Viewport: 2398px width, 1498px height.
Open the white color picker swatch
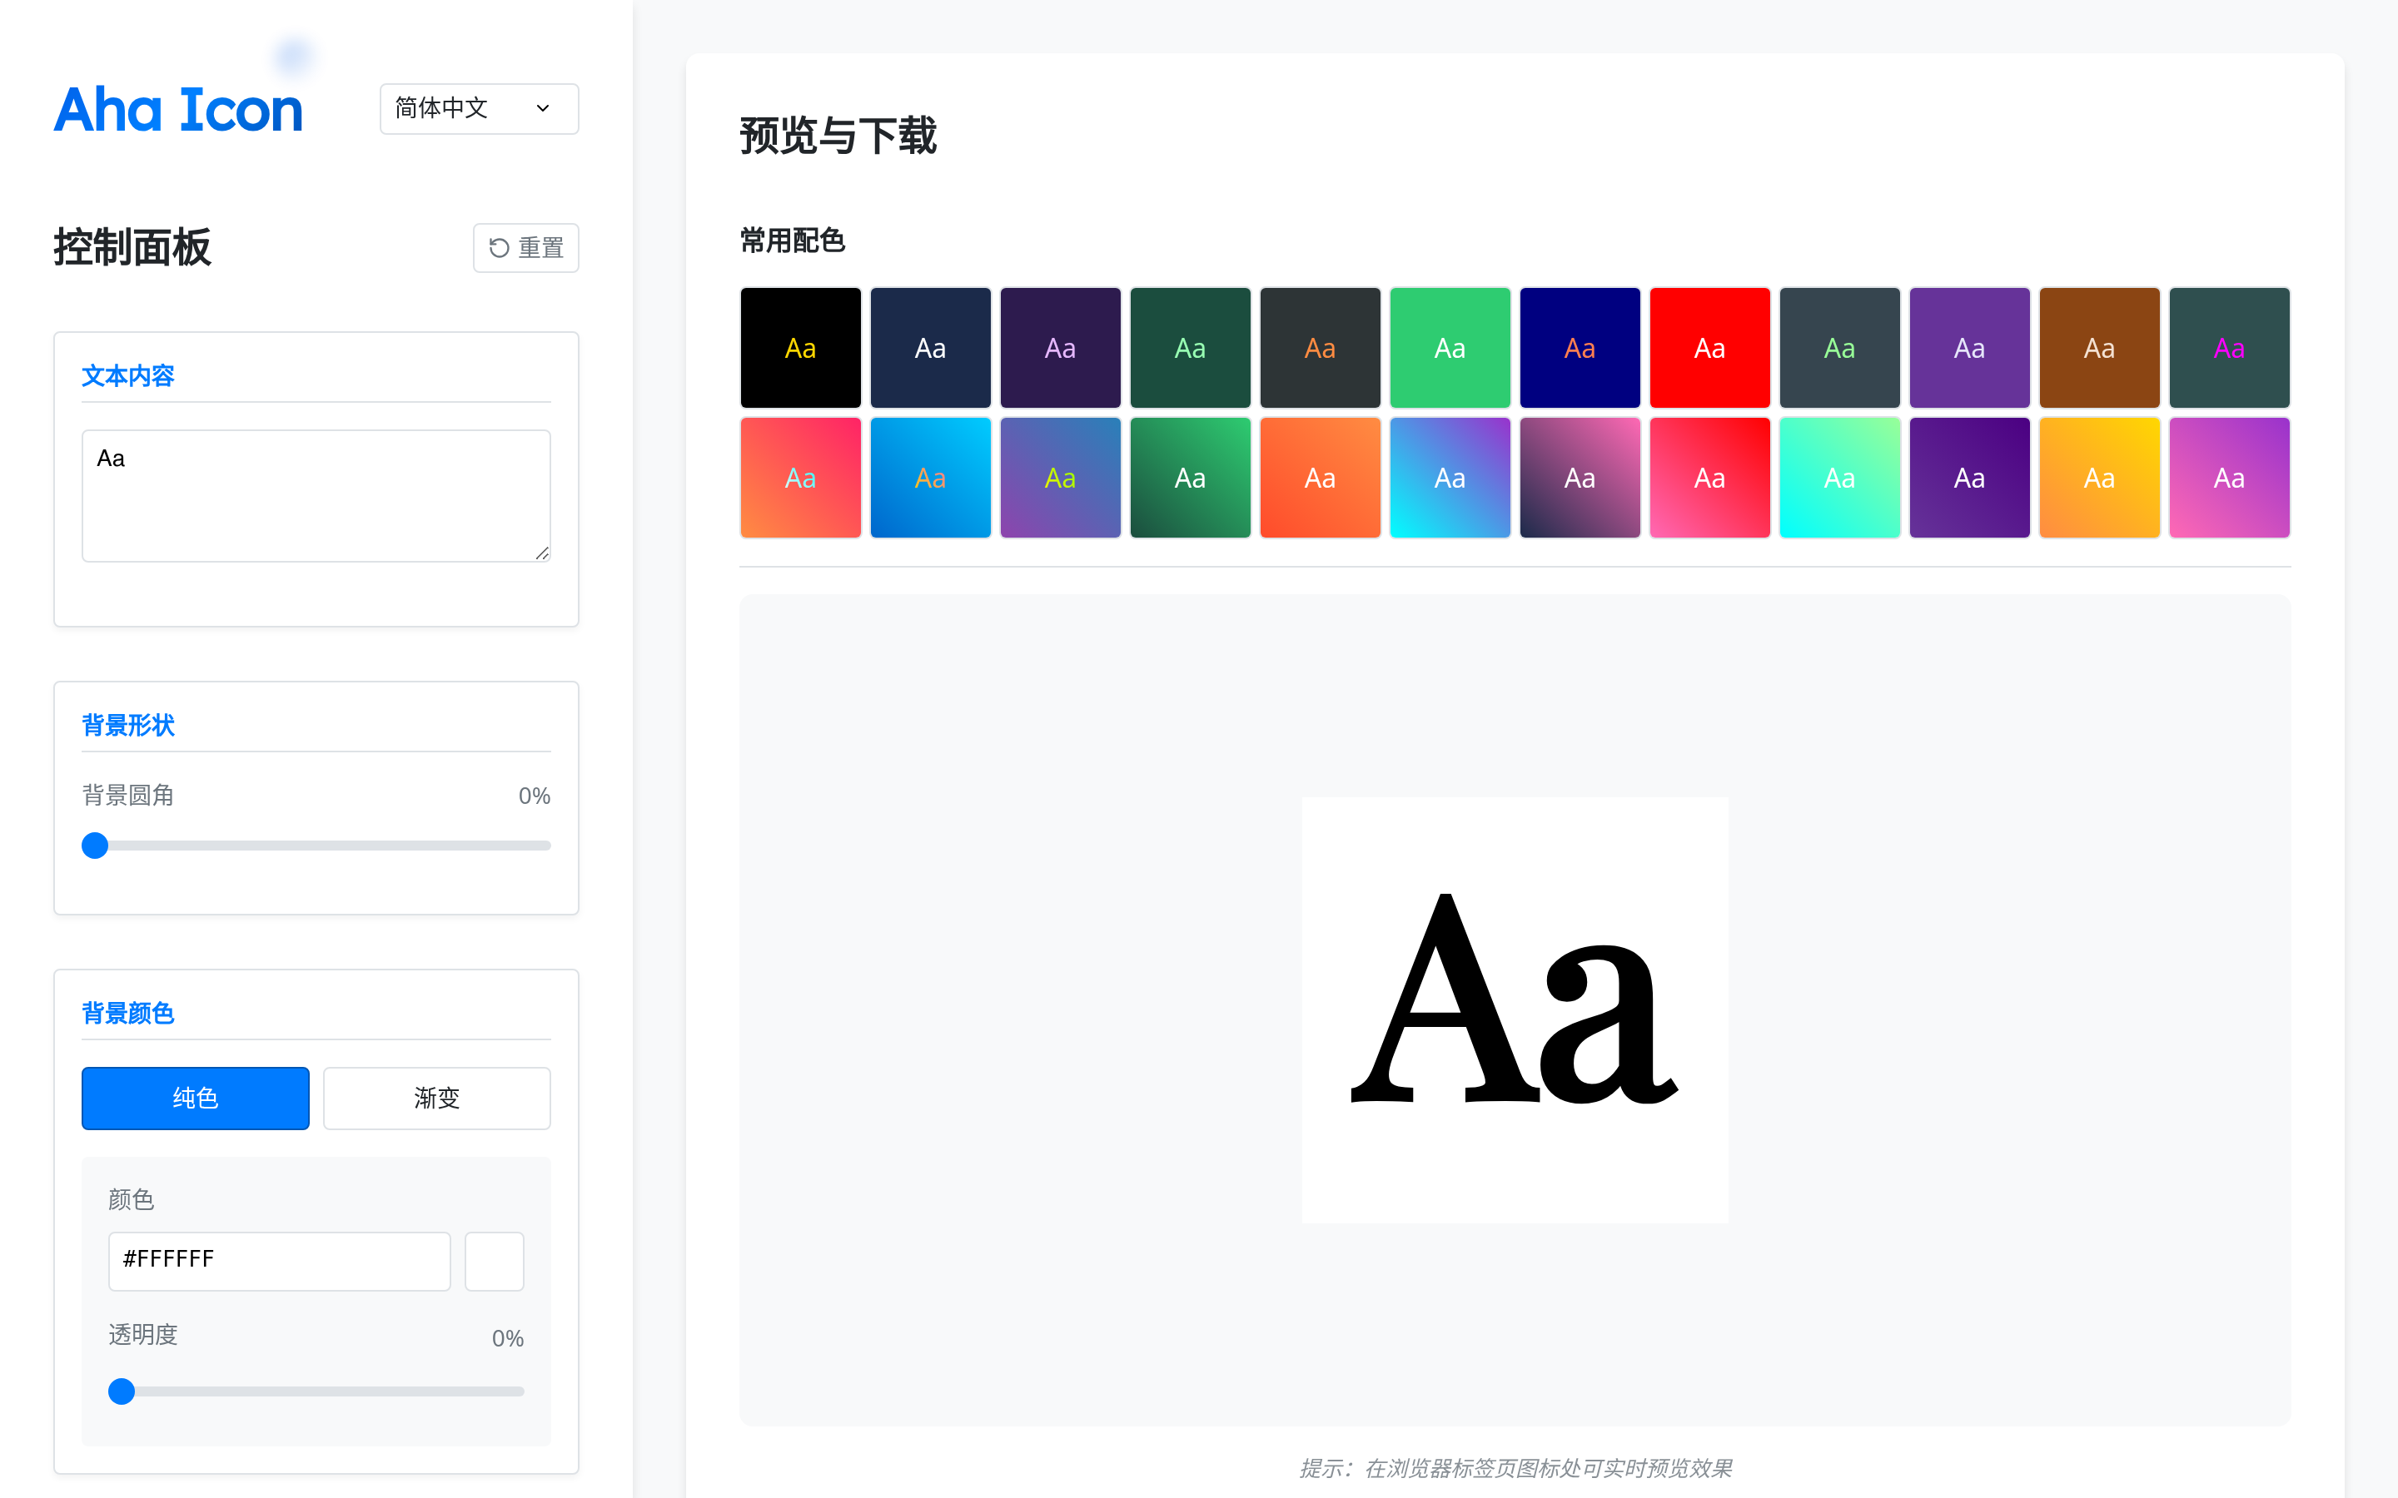(x=495, y=1260)
